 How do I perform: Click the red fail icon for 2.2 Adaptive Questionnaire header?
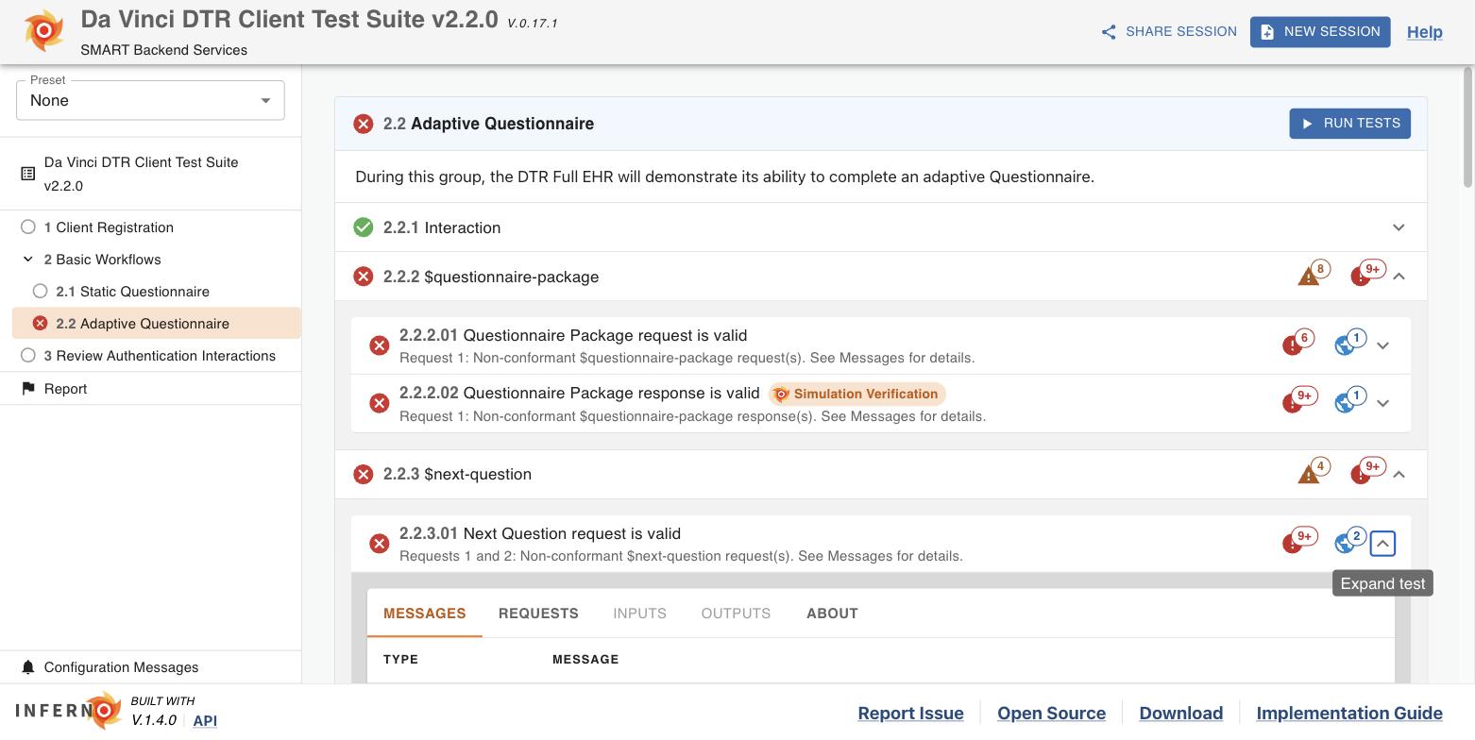point(364,124)
